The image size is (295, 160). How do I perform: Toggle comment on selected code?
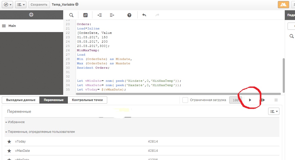(x=85, y=15)
